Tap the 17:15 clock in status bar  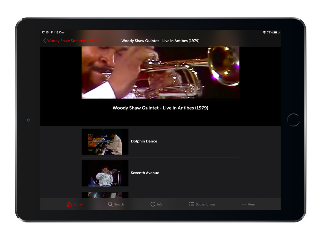pyautogui.click(x=45, y=32)
